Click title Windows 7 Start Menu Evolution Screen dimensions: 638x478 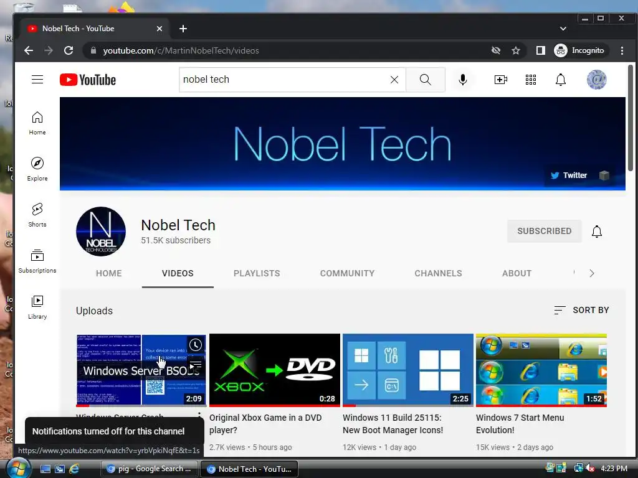click(520, 423)
